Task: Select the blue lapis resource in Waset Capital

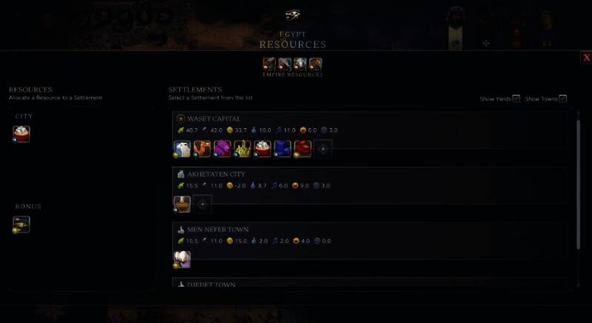Action: [283, 149]
